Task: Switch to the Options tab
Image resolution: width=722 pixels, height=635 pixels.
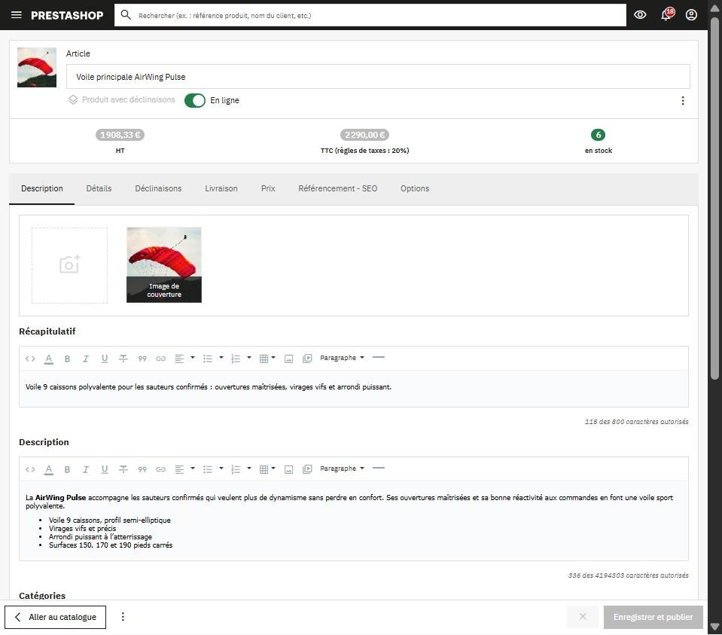Action: point(415,188)
